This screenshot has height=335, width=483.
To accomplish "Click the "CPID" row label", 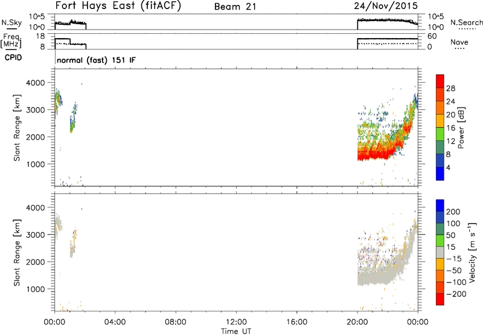I will tap(13, 57).
